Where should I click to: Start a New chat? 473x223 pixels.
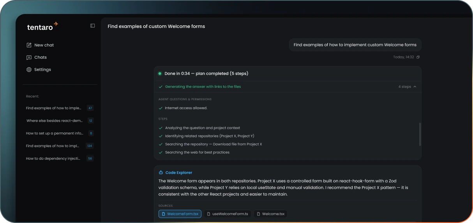coord(40,45)
